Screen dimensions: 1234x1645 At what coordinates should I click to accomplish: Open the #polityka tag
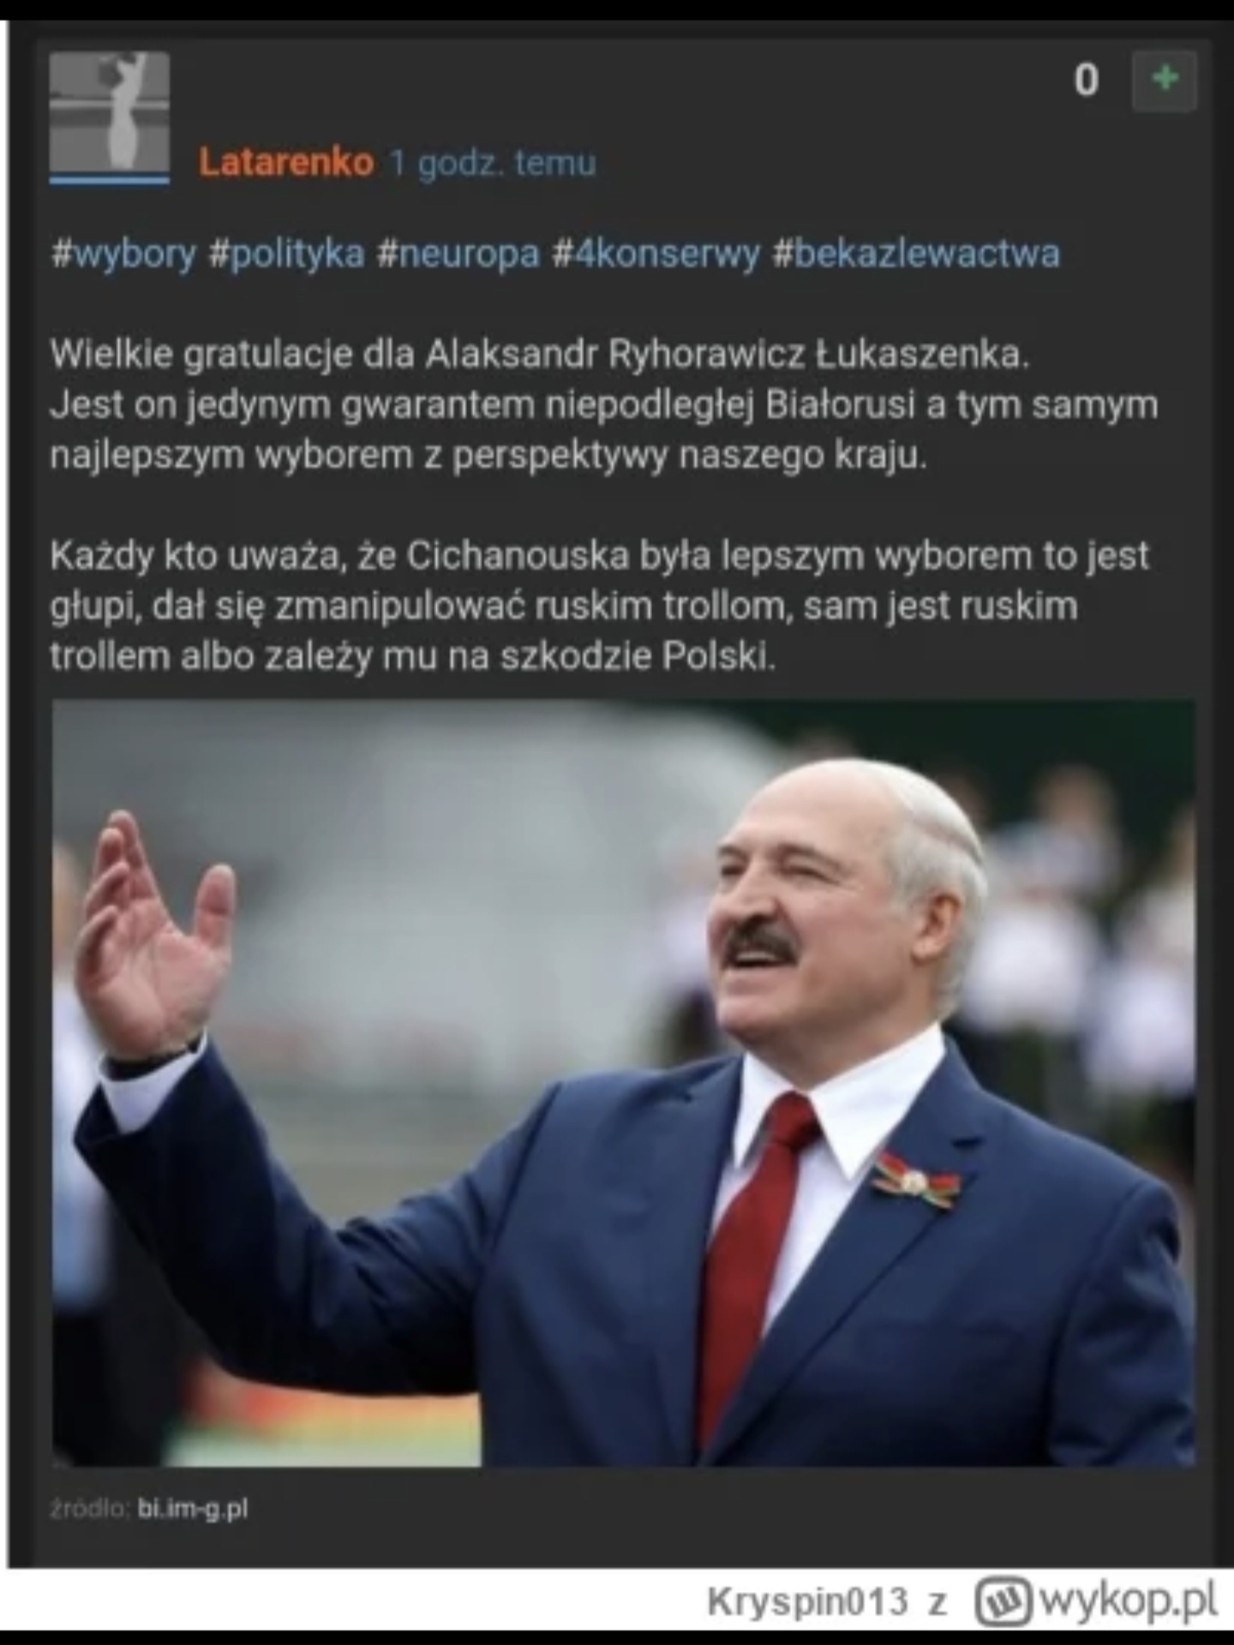(x=286, y=254)
